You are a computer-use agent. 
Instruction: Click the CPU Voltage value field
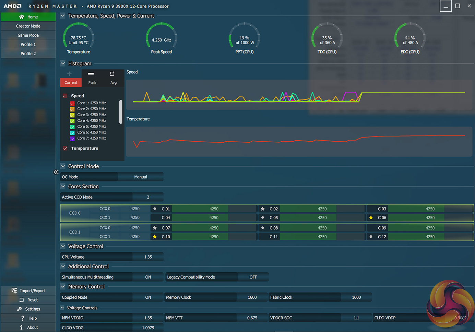[148, 257]
